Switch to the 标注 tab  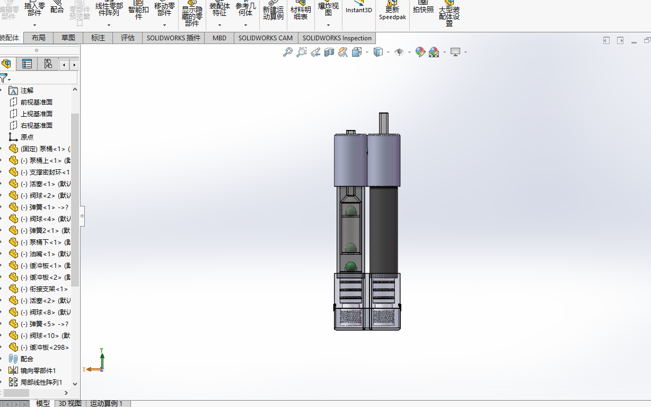(x=98, y=38)
